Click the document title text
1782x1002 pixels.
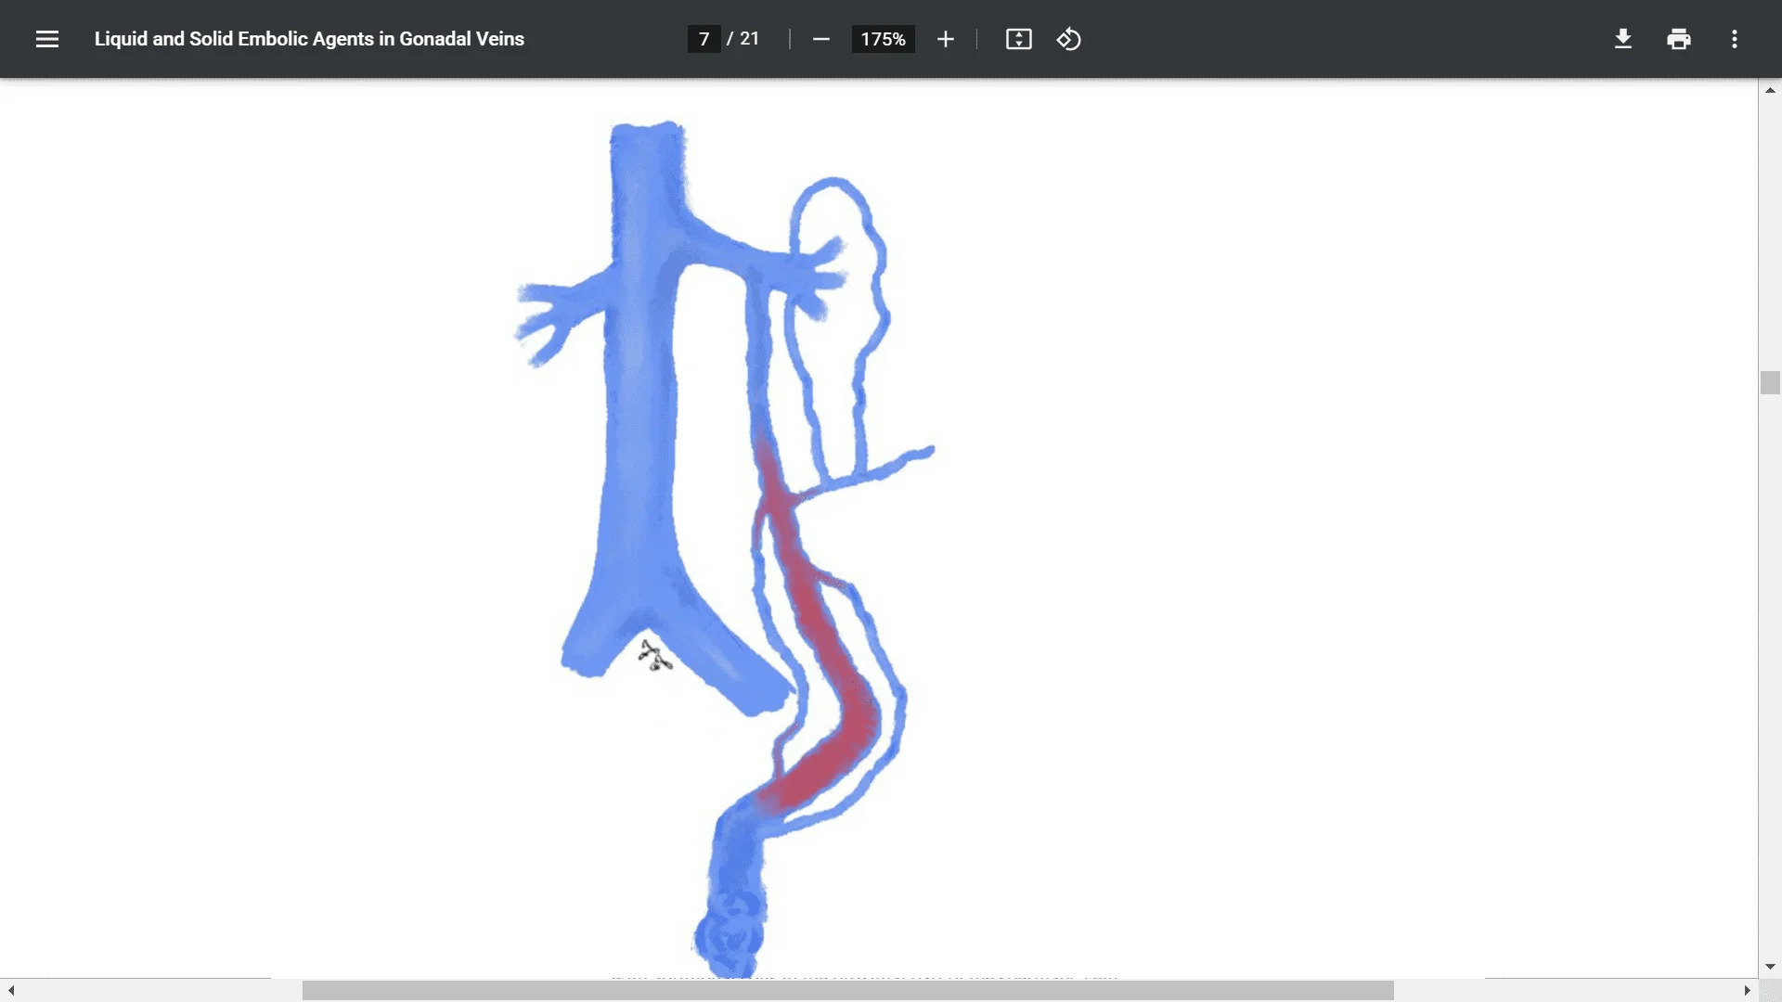[309, 39]
